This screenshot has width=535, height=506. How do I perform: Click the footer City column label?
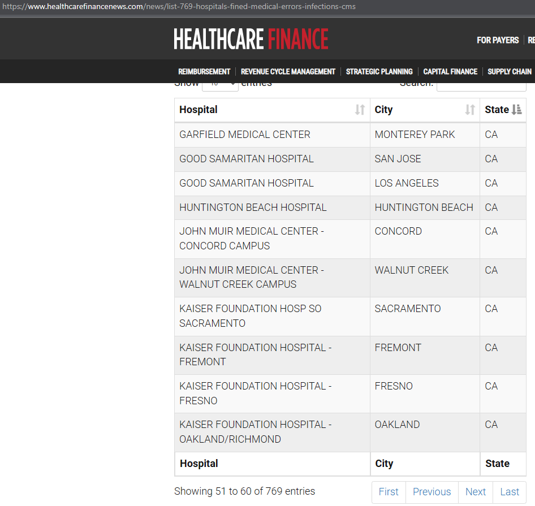coord(384,464)
